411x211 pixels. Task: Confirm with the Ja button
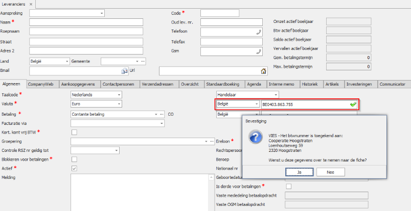[300, 172]
